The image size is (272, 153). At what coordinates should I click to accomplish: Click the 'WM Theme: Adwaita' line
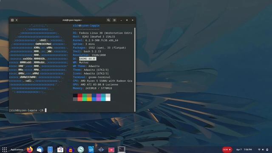point(86,66)
